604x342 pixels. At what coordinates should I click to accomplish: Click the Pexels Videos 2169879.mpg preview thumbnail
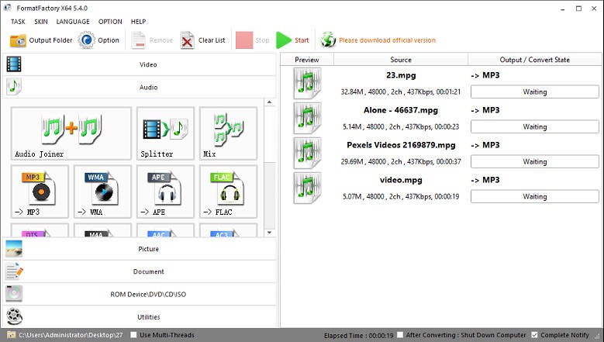(307, 153)
